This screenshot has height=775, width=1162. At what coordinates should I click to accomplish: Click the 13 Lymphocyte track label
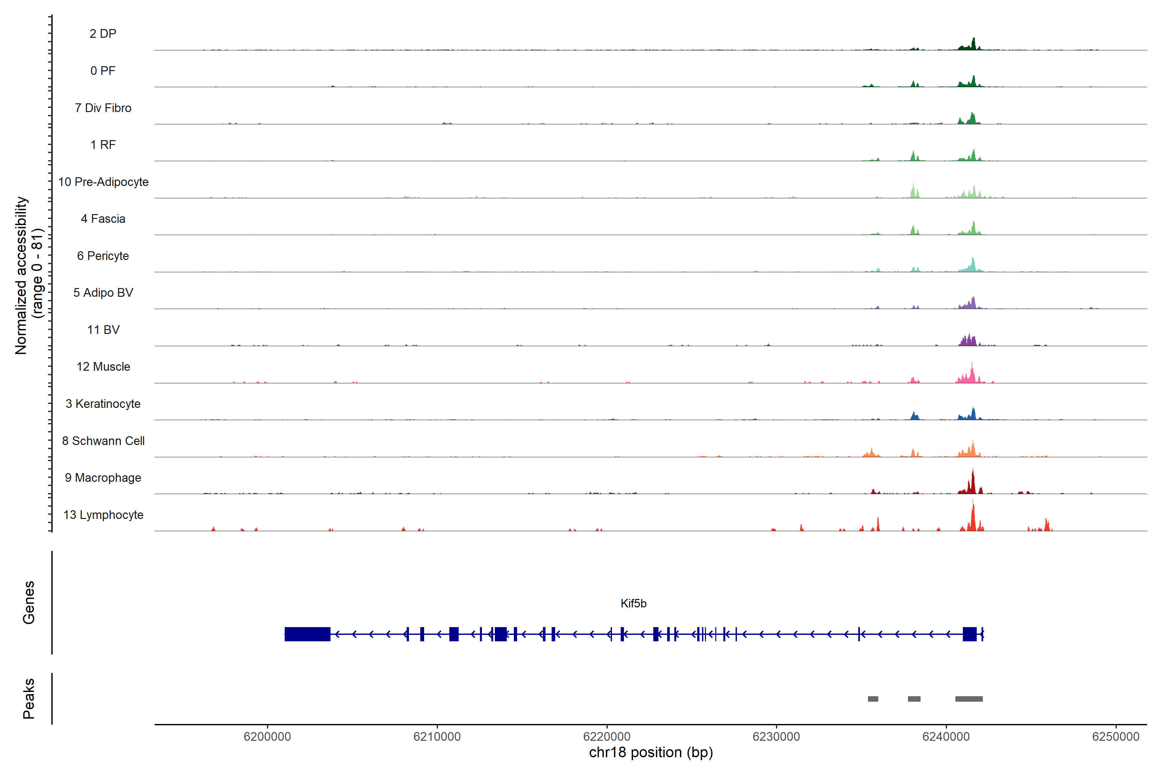click(x=103, y=515)
